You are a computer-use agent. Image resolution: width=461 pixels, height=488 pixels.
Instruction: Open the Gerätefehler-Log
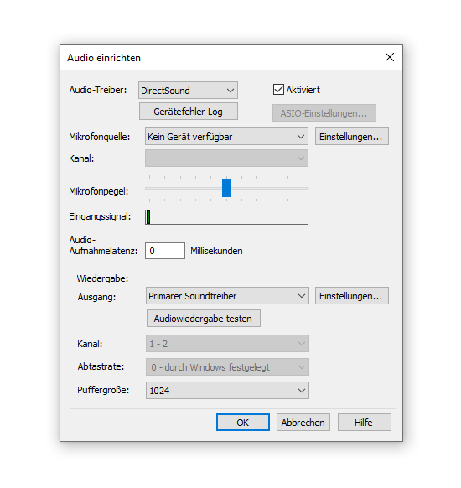pos(189,112)
